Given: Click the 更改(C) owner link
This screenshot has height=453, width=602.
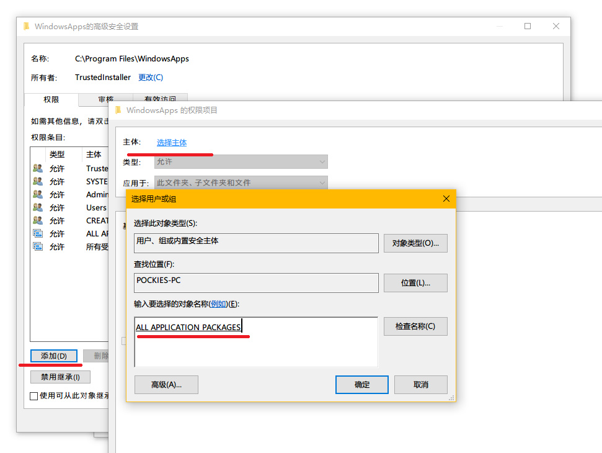Looking at the screenshot, I should click(x=151, y=78).
